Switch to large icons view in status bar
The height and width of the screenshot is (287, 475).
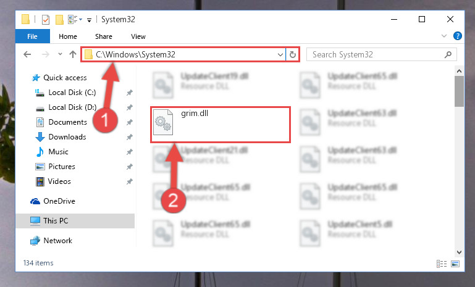[x=455, y=264]
